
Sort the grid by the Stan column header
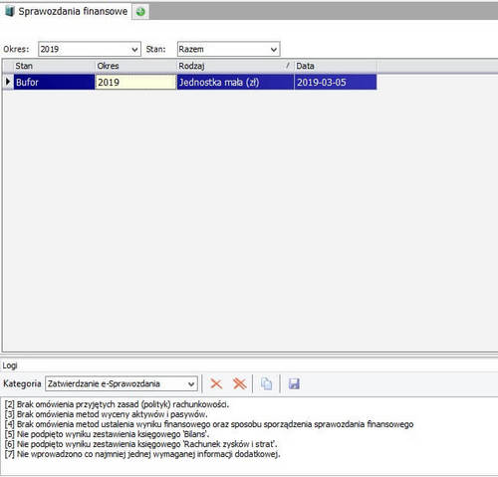(x=54, y=66)
